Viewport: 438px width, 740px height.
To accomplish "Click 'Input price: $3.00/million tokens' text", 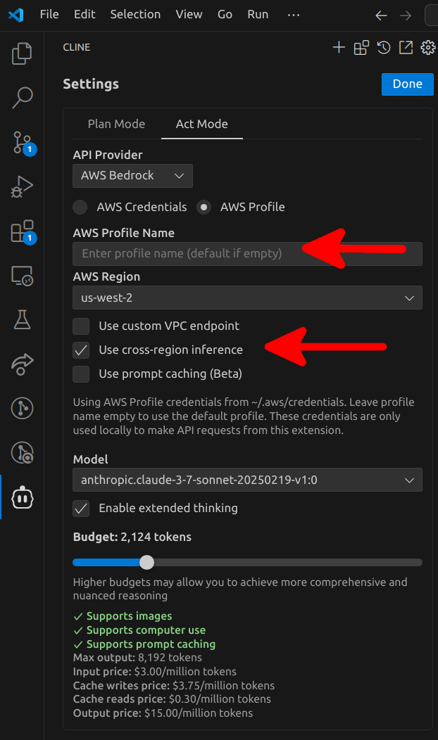I will pos(154,672).
